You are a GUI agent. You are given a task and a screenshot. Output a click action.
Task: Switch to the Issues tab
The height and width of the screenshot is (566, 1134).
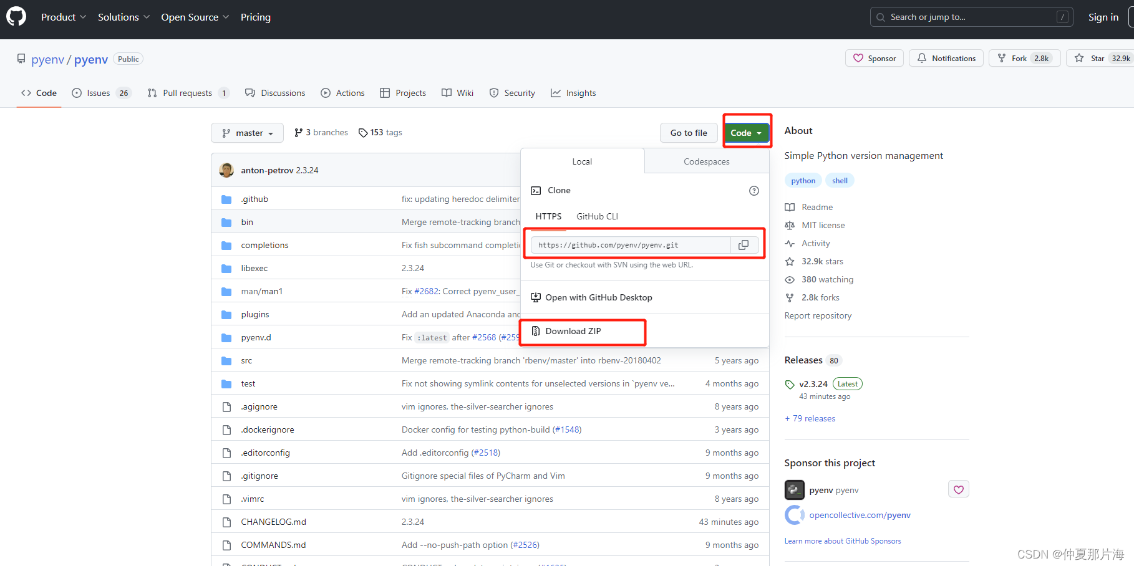coord(101,93)
